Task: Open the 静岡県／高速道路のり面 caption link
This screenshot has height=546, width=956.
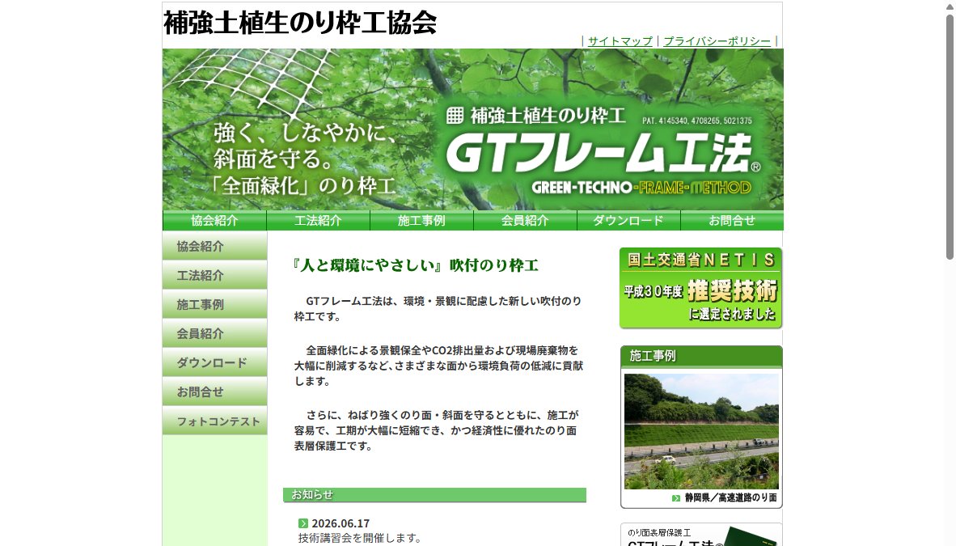Action: tap(730, 497)
